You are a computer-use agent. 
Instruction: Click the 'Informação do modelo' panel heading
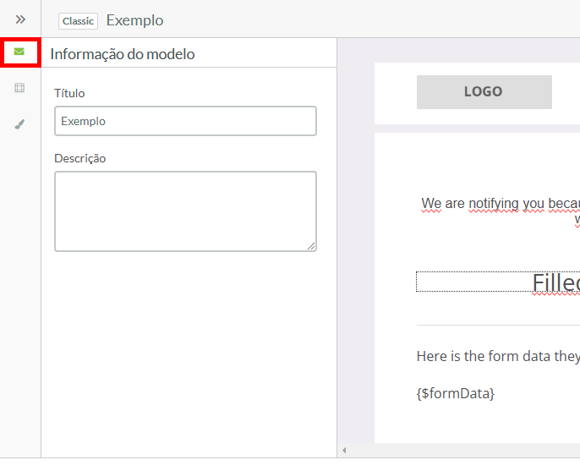coord(123,54)
